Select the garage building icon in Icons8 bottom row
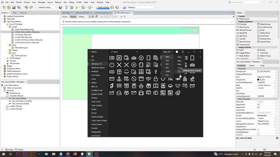This screenshot has width=280, height=157. (x=141, y=93)
